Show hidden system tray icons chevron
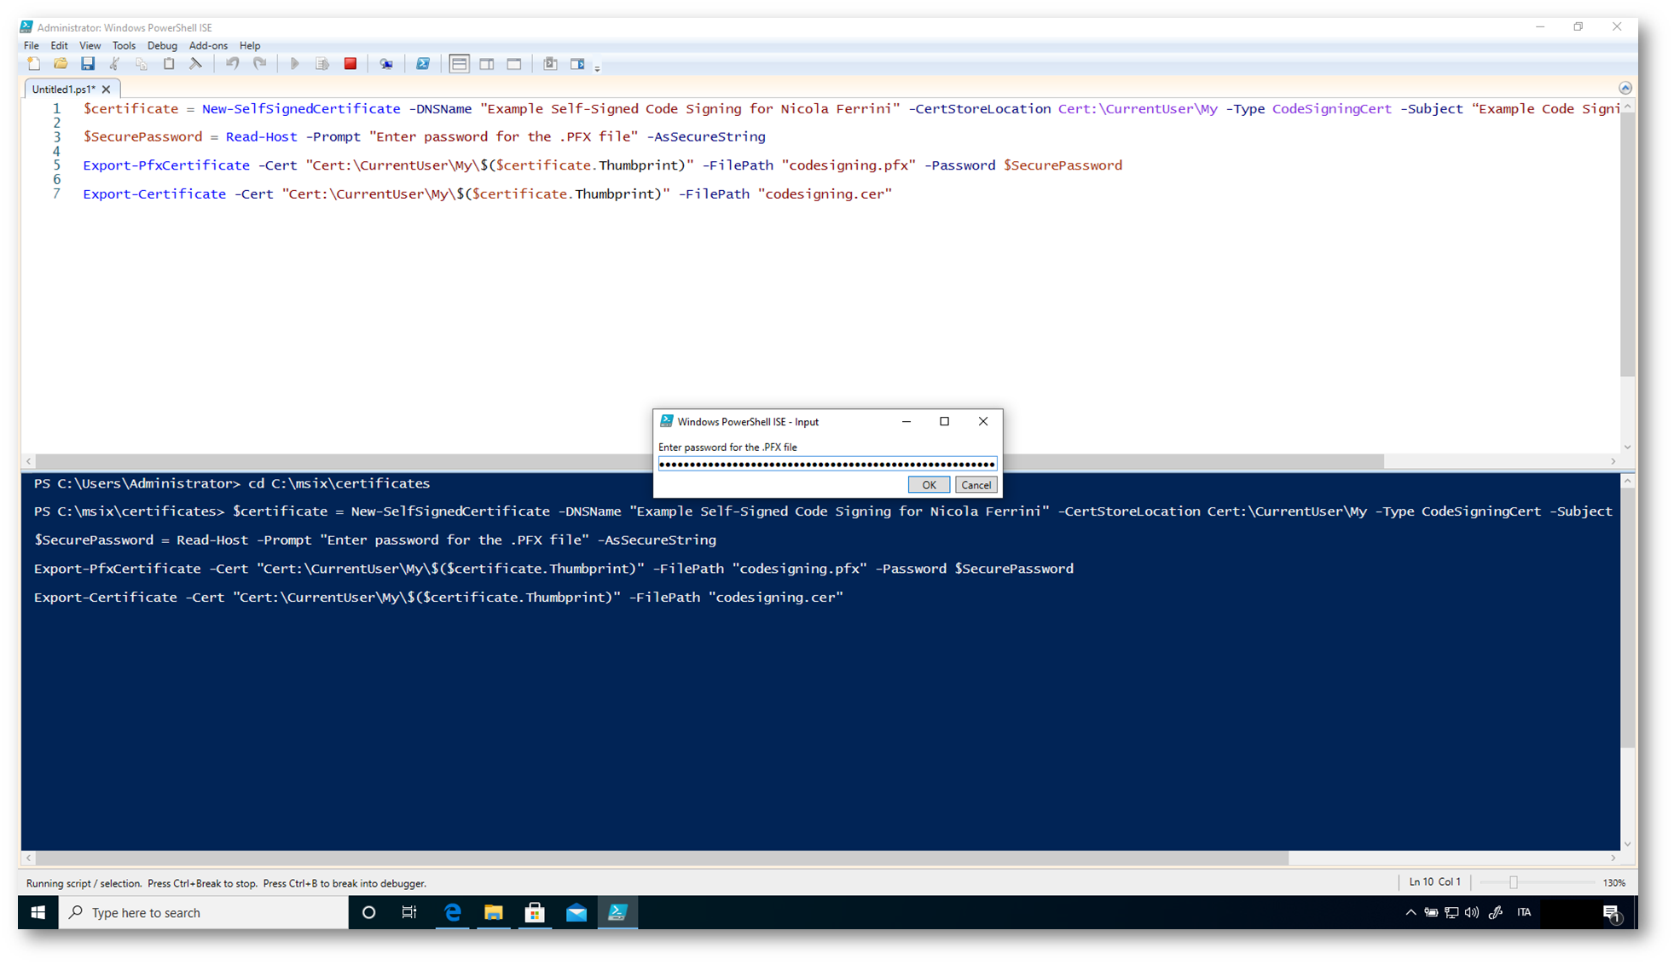The height and width of the screenshot is (965, 1674). pyautogui.click(x=1410, y=912)
